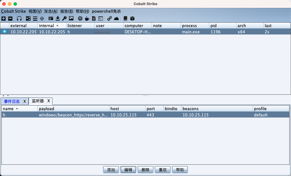Image resolution: width=291 pixels, height=176 pixels.
Task: Open listeners via headphones icon
Action: tap(19, 18)
